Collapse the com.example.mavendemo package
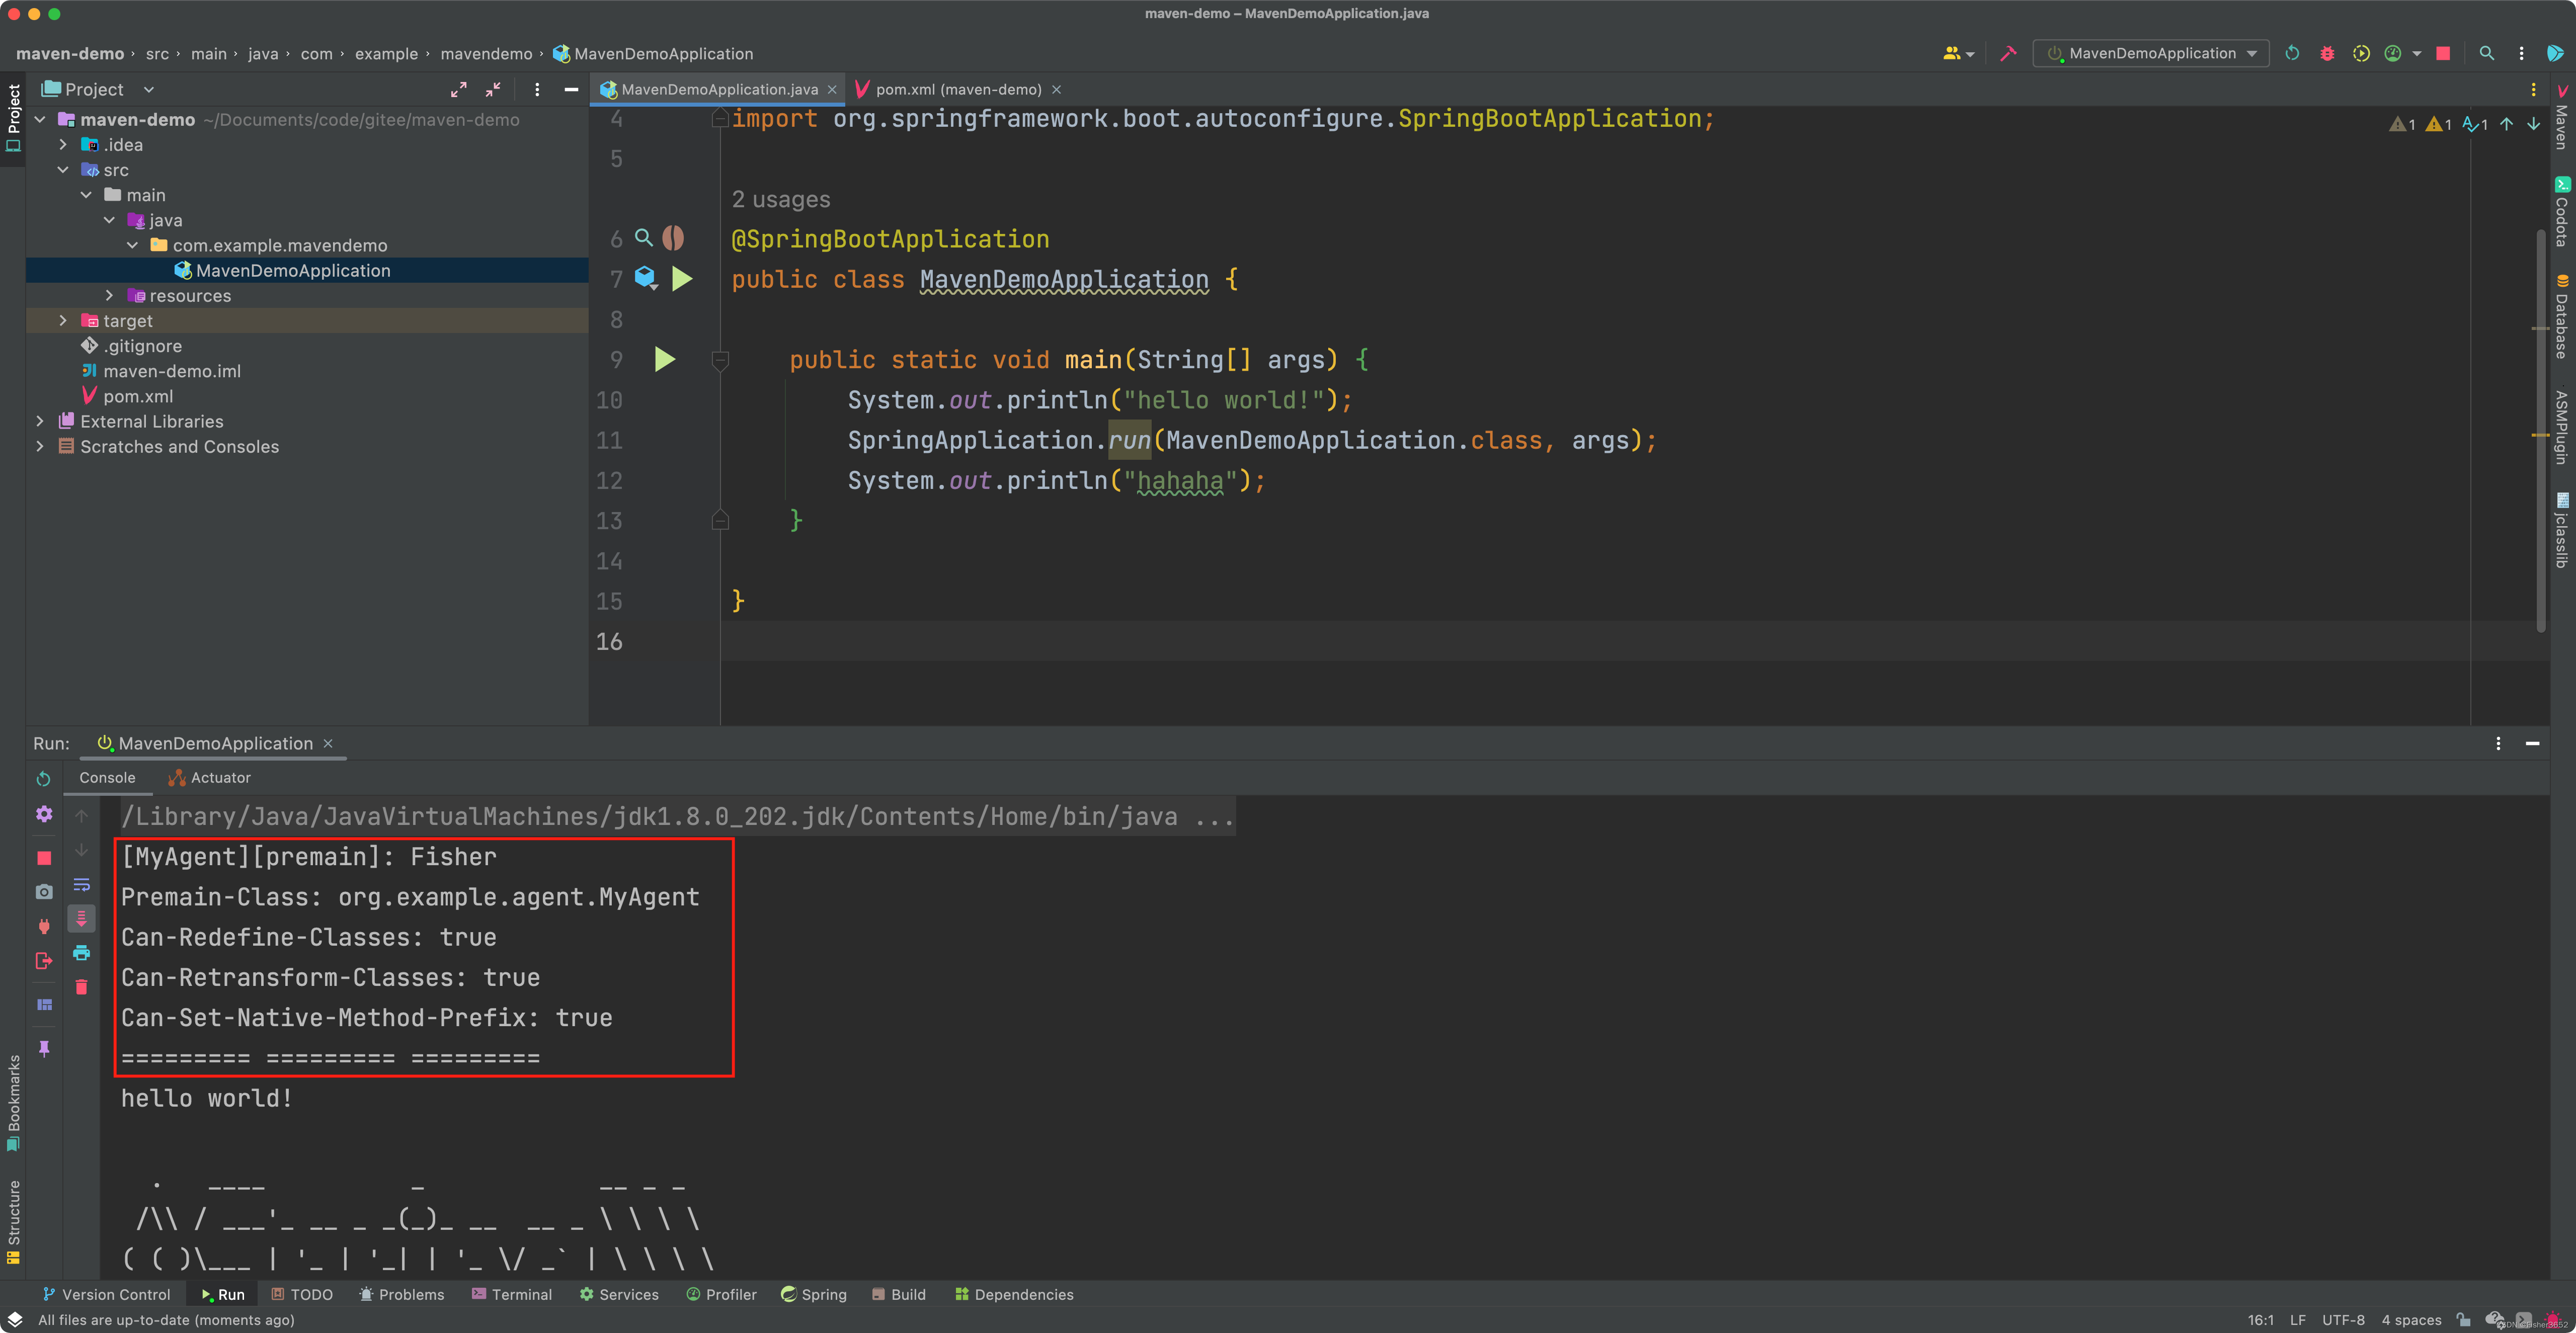This screenshot has width=2576, height=1333. coord(132,245)
